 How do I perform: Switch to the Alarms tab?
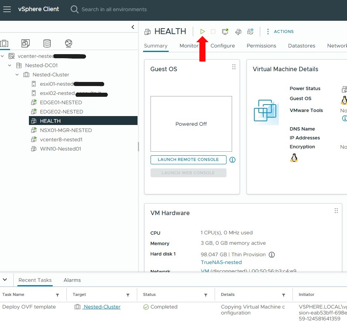point(72,280)
